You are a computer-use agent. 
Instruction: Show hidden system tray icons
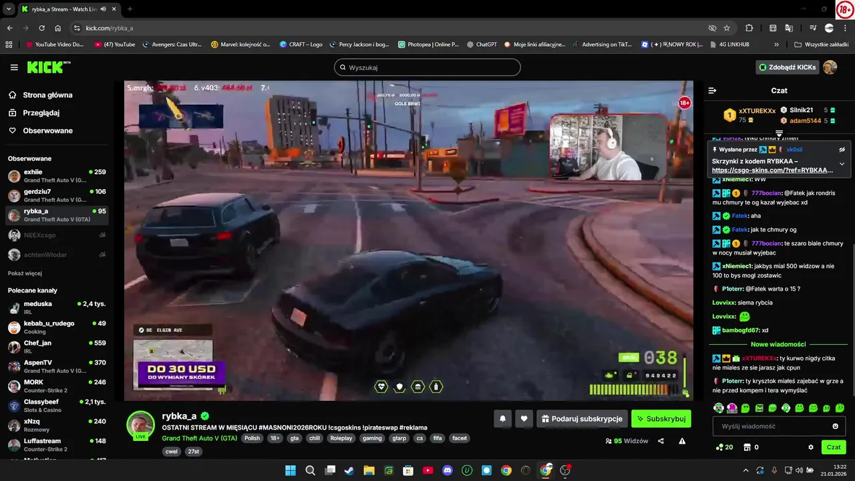point(746,470)
